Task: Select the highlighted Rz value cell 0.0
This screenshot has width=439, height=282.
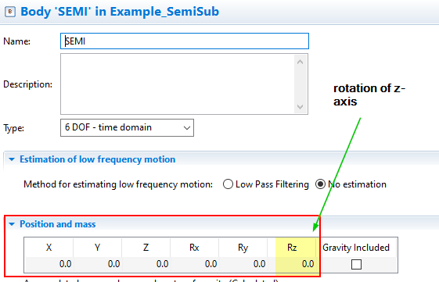Action: [x=292, y=264]
